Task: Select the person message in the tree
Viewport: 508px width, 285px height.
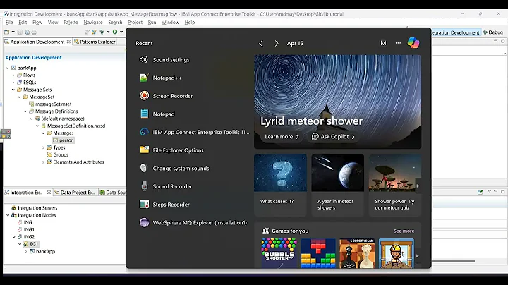Action: (64, 140)
